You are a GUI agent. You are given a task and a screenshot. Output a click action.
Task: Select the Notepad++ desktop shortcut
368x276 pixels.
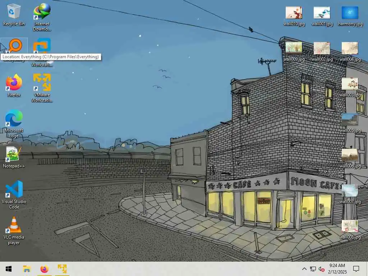click(14, 157)
